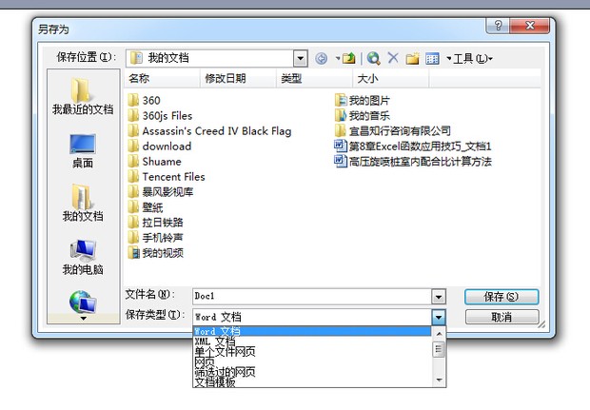Go up one folder level
The width and height of the screenshot is (590, 410).
[x=348, y=59]
